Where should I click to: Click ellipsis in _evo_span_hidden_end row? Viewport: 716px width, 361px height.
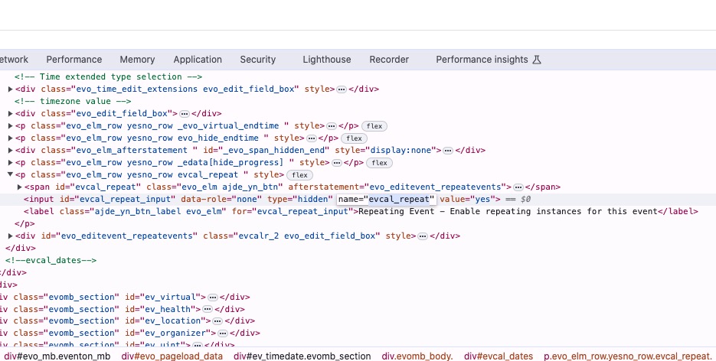click(448, 151)
